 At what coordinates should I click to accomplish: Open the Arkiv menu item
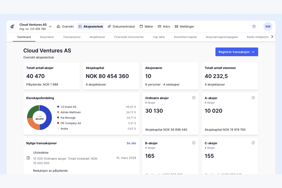coord(164,27)
